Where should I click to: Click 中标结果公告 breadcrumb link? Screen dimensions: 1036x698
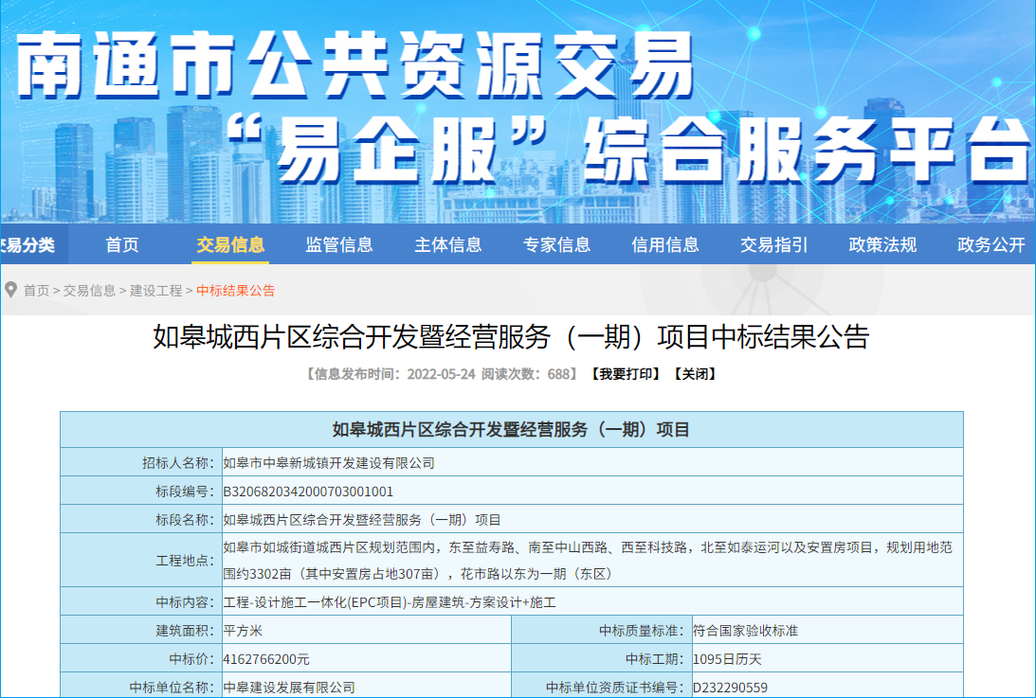click(x=236, y=291)
